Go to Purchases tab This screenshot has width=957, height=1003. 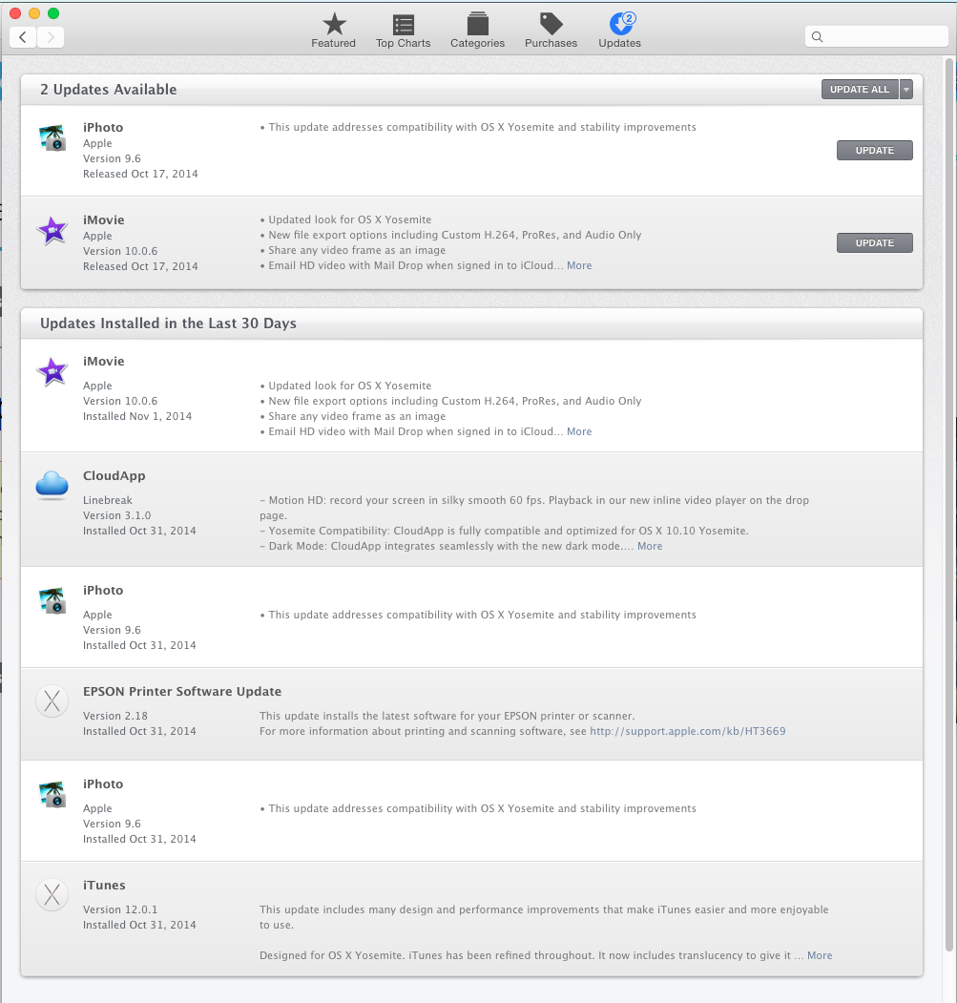(x=551, y=31)
